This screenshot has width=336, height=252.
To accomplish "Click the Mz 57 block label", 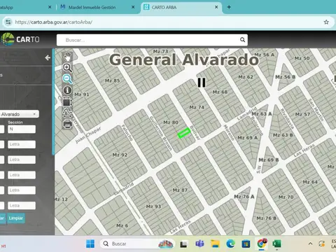I will pos(302,114).
